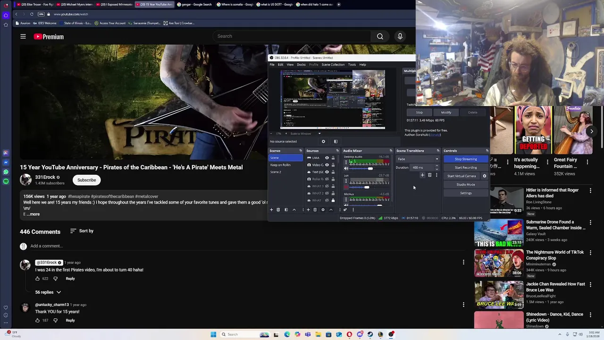Open YouTube hamburger guide menu
Screen dimensions: 604x340
(x=23, y=36)
